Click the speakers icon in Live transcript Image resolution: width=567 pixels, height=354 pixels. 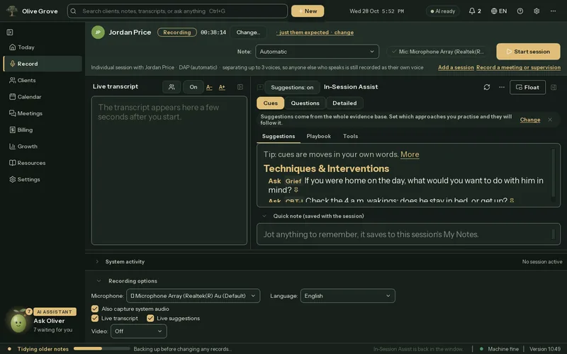(172, 87)
